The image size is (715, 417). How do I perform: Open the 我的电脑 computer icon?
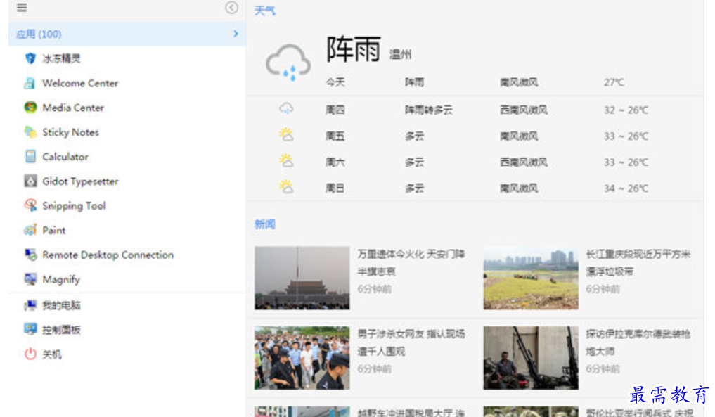(30, 305)
